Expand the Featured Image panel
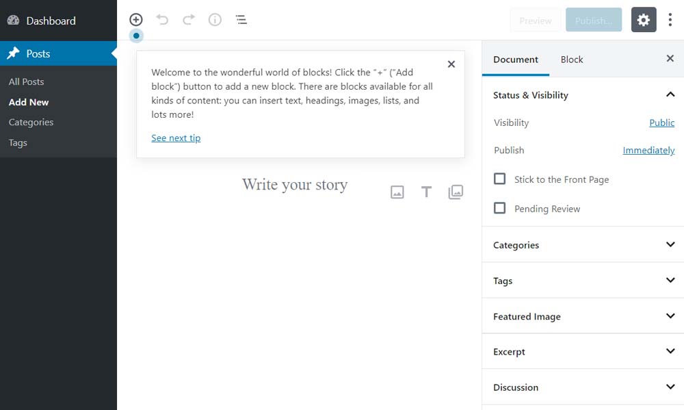The image size is (684, 410). (x=583, y=316)
